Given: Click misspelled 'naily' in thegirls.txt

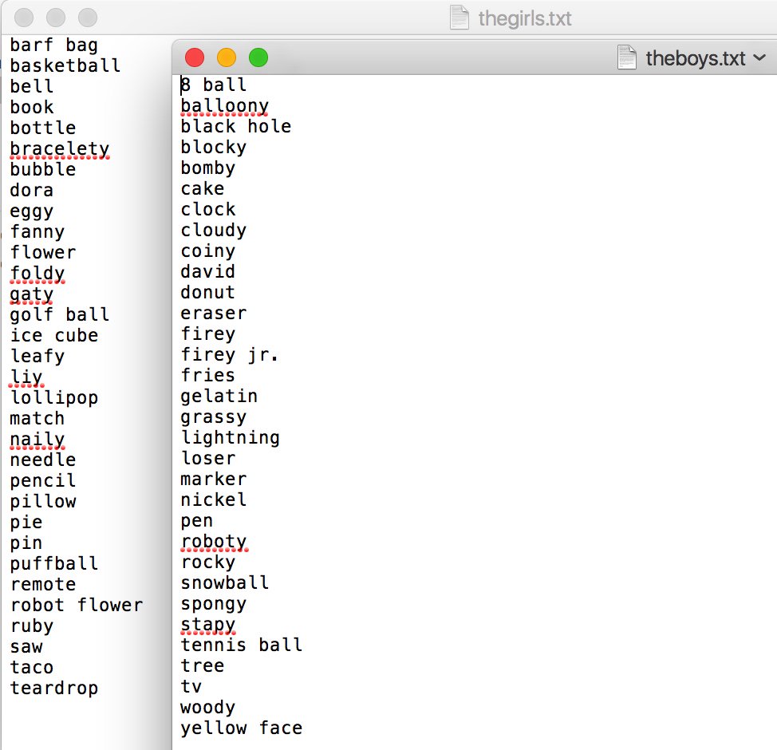Looking at the screenshot, I should 37,440.
